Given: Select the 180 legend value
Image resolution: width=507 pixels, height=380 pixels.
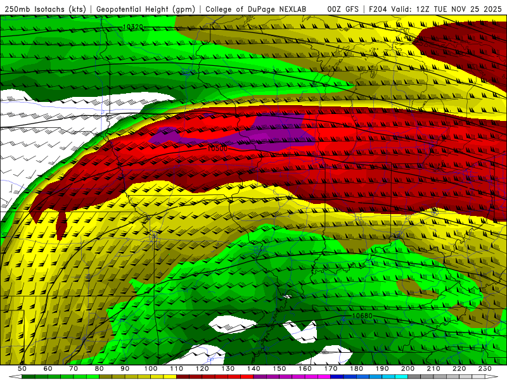Looking at the screenshot, I should pyautogui.click(x=356, y=369).
